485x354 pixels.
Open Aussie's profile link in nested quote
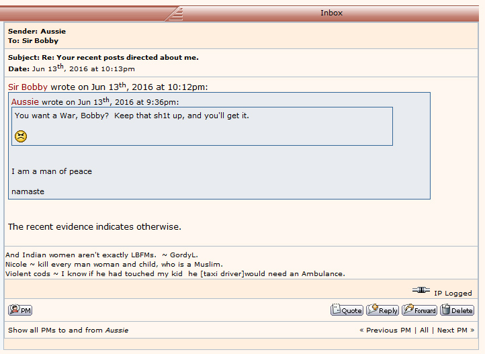pyautogui.click(x=25, y=101)
